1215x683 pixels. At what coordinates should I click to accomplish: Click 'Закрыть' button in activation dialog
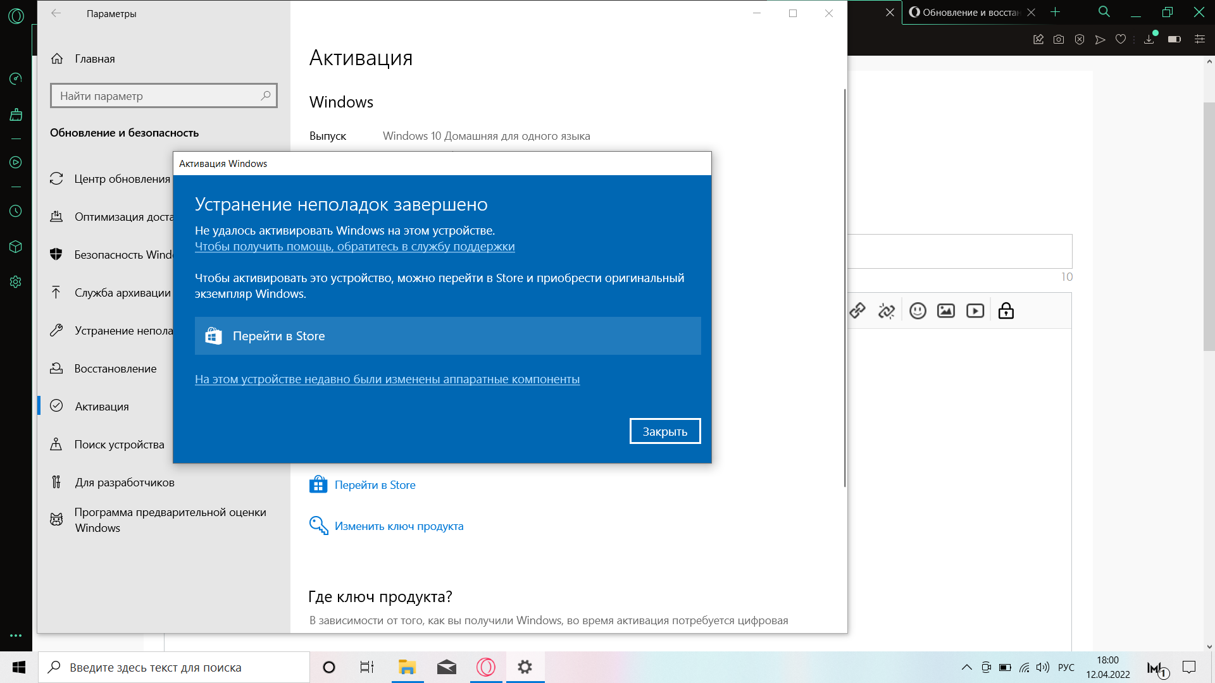(665, 431)
